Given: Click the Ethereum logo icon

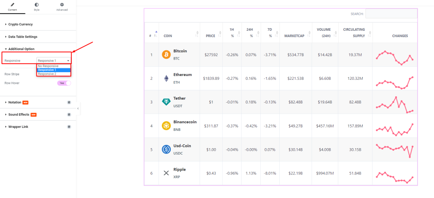Looking at the screenshot, I should [166, 79].
